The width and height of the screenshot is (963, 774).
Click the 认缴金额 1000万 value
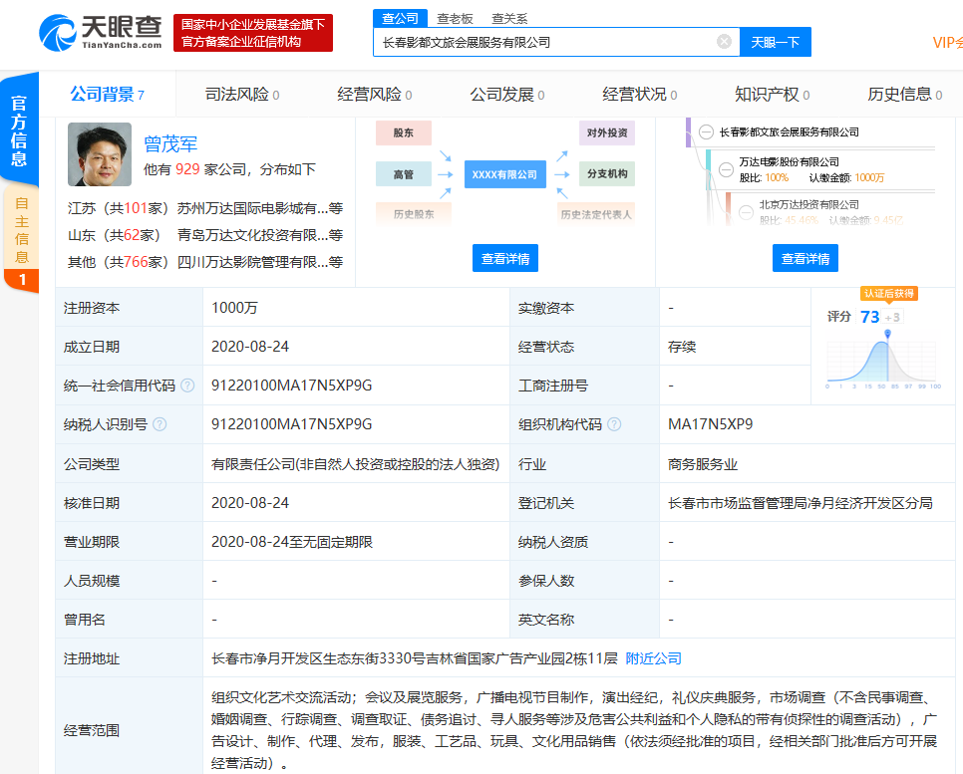pyautogui.click(x=869, y=178)
